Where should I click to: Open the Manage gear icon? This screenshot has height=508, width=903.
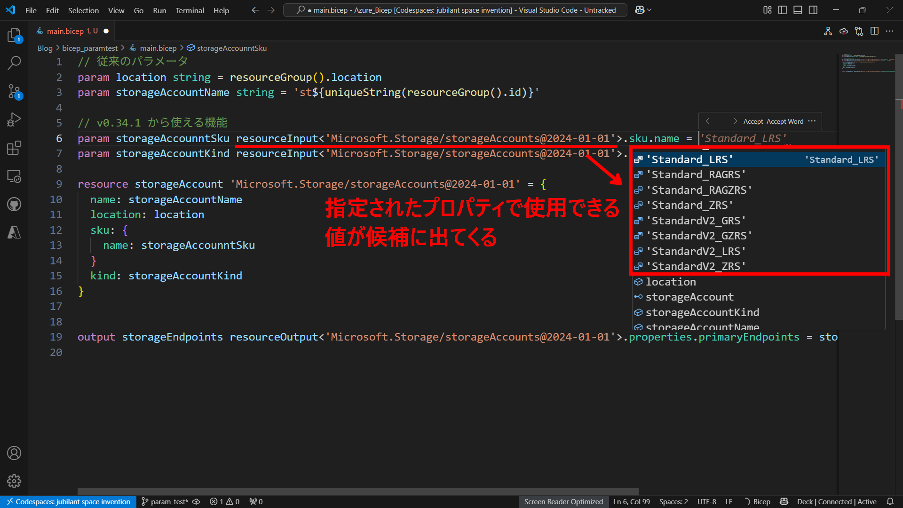(14, 481)
